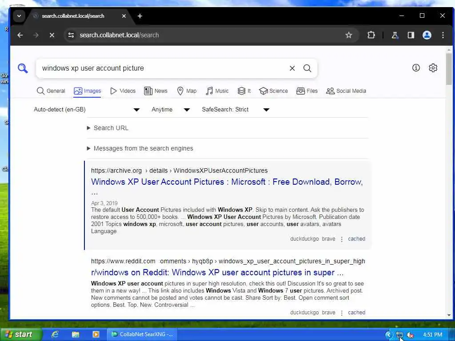Switch to the Files category

click(307, 91)
